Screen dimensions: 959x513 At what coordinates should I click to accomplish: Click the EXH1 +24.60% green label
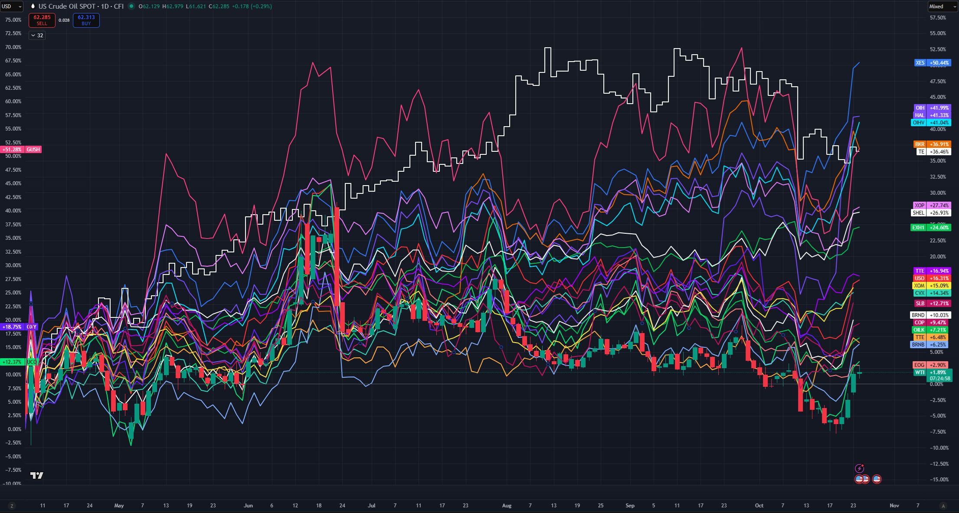click(931, 228)
